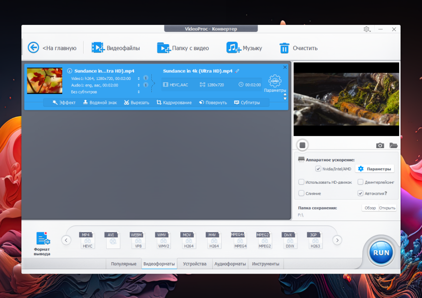The image size is (422, 298).
Task: Select the MPEG2 format
Action: 264,240
